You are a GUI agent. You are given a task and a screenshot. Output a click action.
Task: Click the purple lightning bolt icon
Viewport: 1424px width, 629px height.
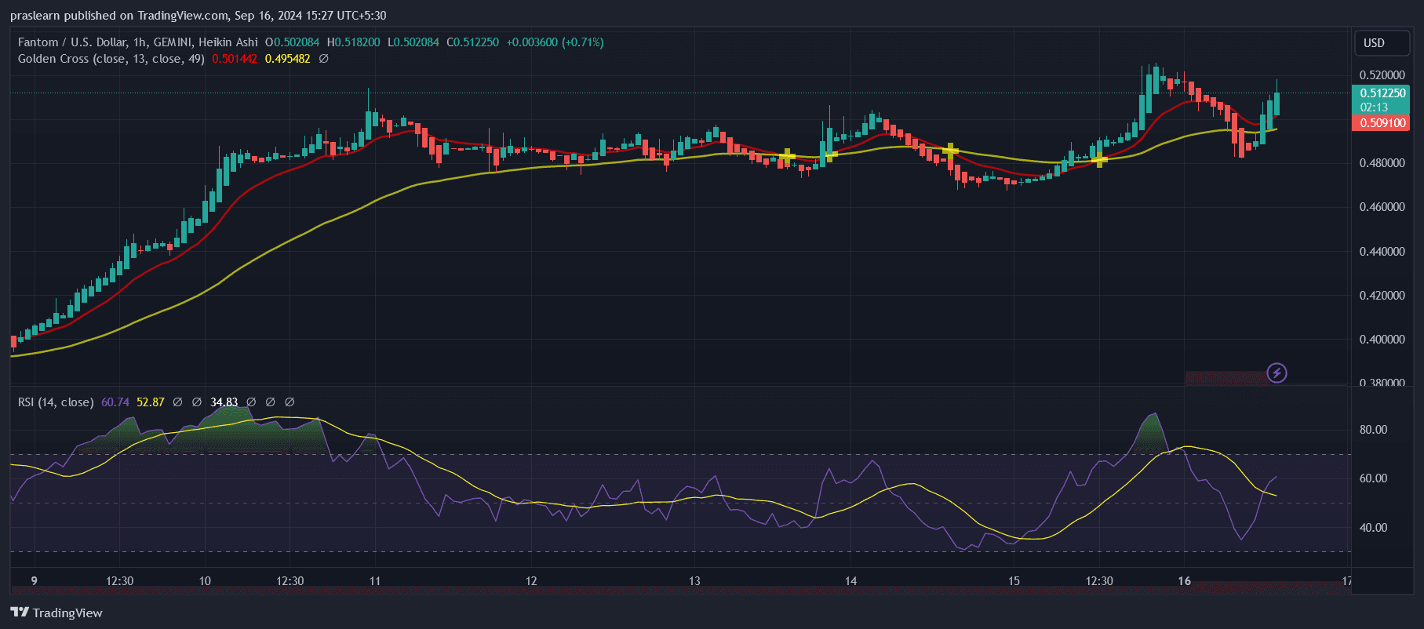(1277, 373)
